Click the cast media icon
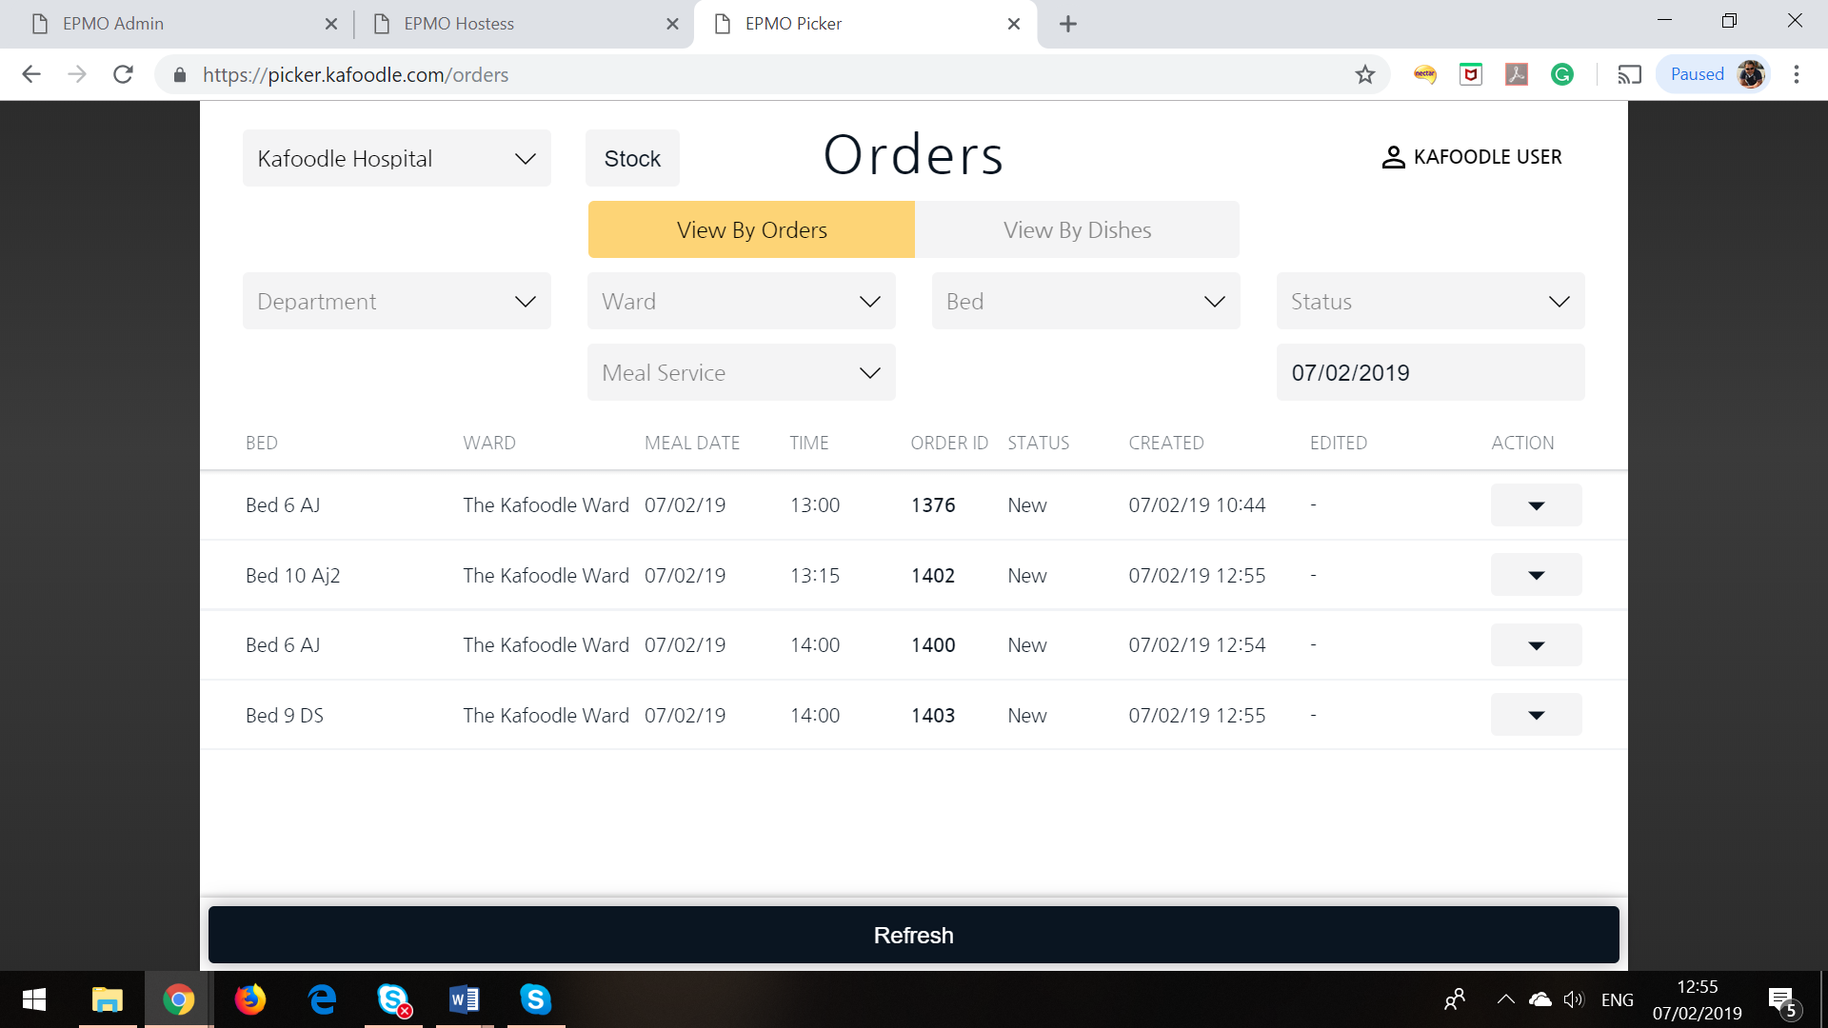1828x1028 pixels. pos(1629,74)
